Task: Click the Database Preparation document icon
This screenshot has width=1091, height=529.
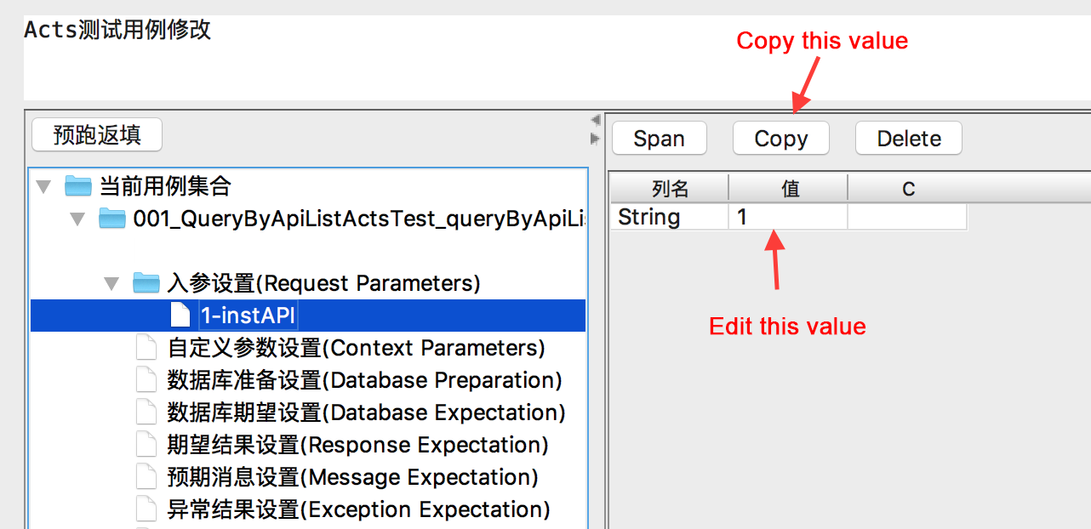Action: coord(147,380)
